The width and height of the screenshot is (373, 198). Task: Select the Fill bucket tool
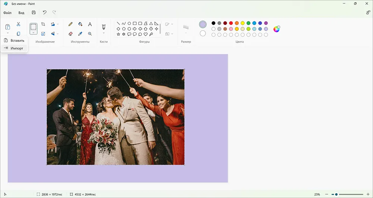pyautogui.click(x=80, y=24)
